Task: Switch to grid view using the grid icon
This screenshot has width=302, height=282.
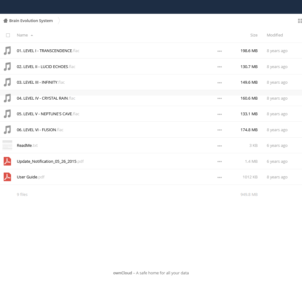Action: coord(300,21)
